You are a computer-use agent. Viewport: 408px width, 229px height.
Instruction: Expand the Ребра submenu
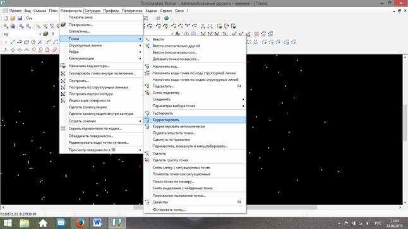[140, 52]
